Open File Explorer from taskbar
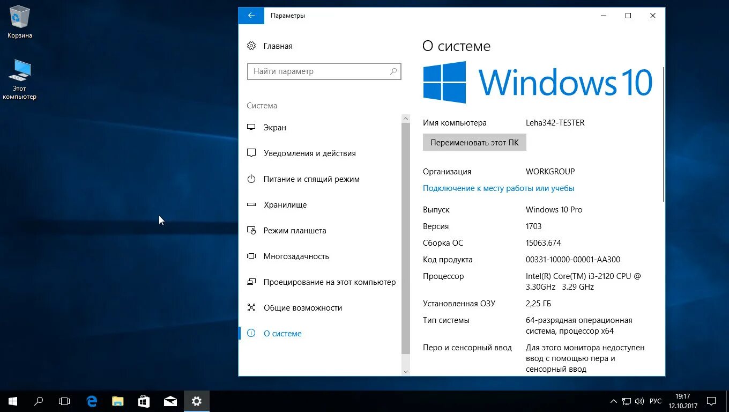The height and width of the screenshot is (412, 729). point(118,401)
